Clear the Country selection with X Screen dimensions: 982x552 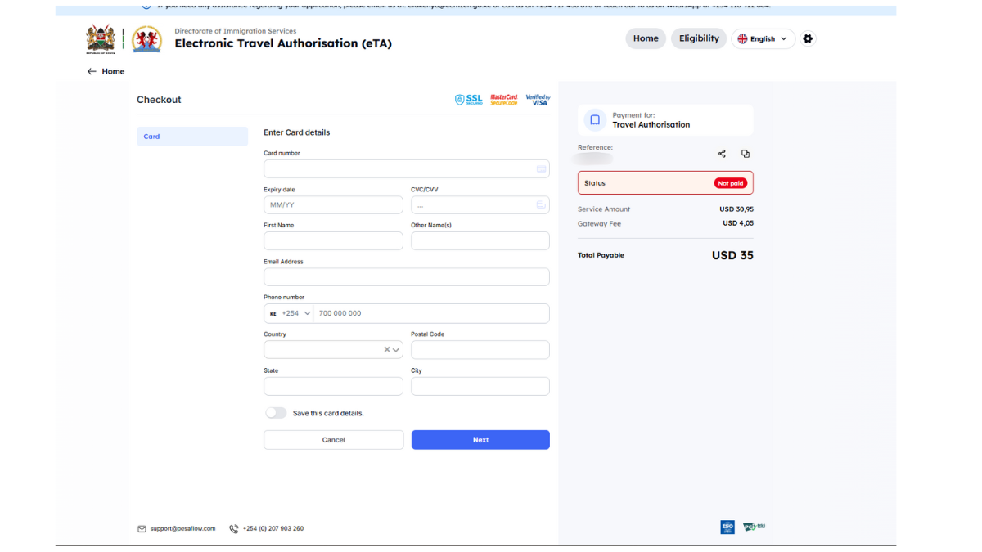pos(387,350)
